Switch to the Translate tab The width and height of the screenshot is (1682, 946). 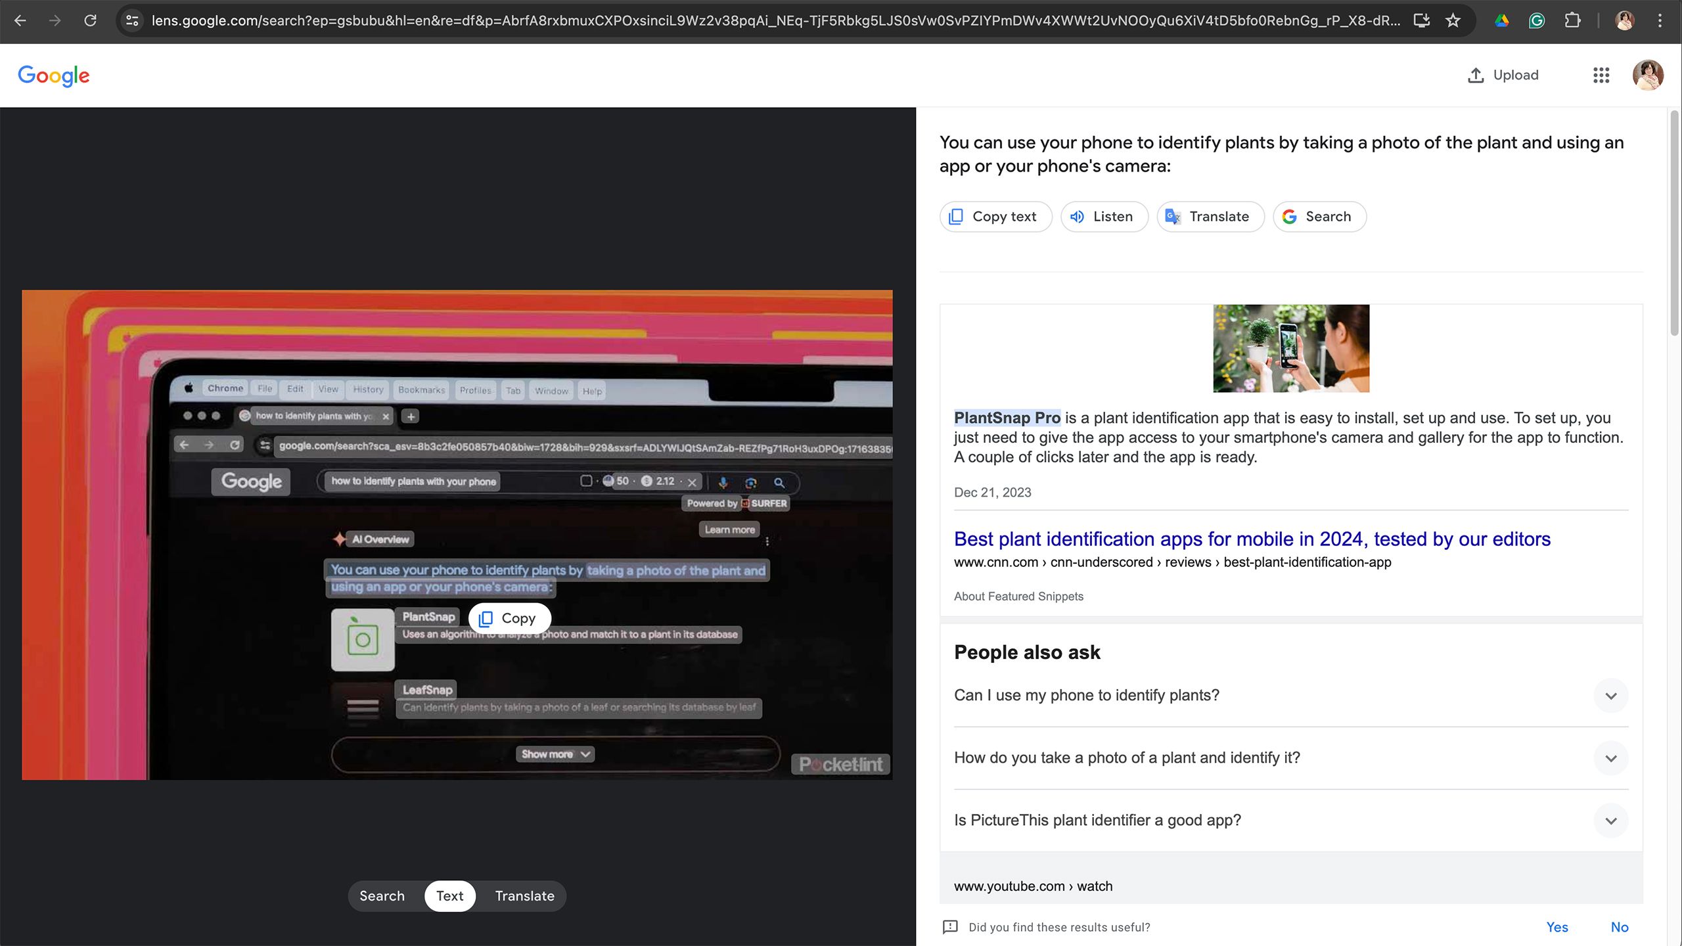coord(524,895)
